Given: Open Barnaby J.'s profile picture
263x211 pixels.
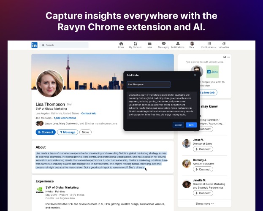Looking at the screenshot, I should pos(186,164).
